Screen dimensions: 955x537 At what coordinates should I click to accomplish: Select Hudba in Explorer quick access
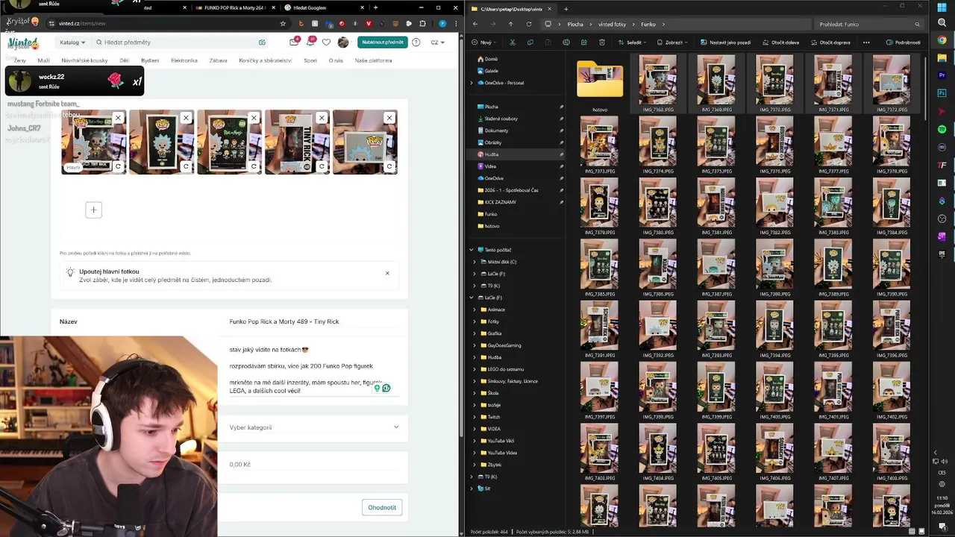[492, 154]
